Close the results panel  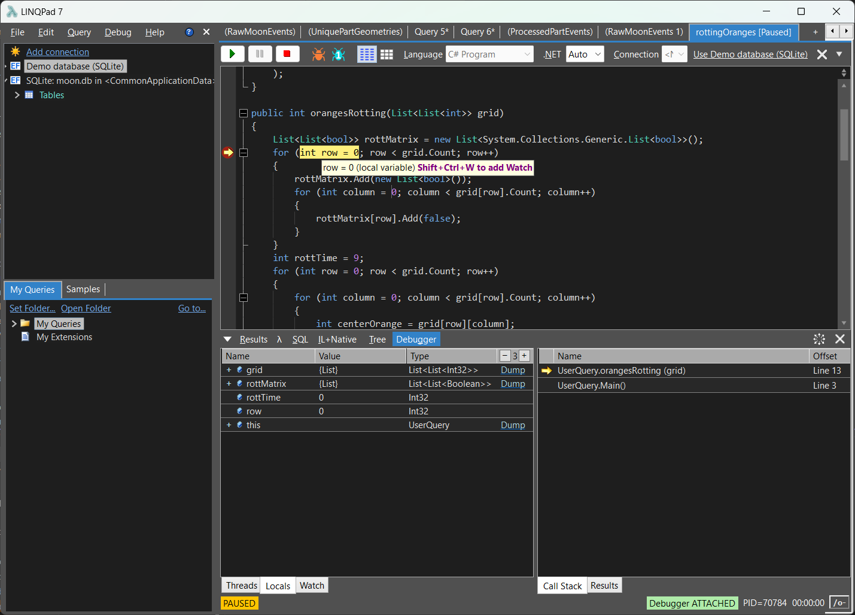click(x=840, y=339)
